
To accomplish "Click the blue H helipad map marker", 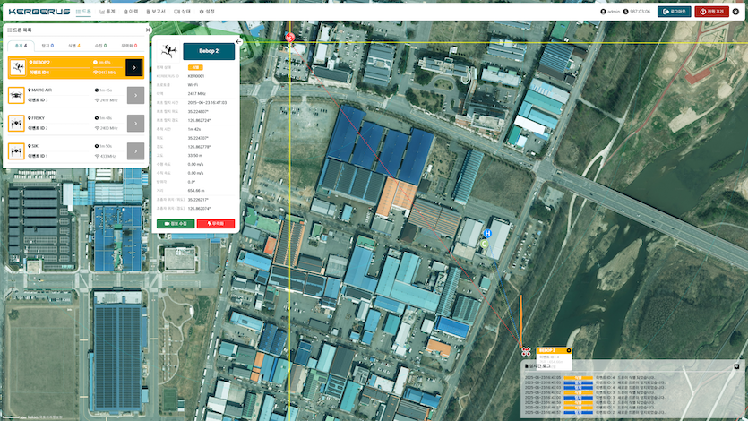I will point(488,235).
